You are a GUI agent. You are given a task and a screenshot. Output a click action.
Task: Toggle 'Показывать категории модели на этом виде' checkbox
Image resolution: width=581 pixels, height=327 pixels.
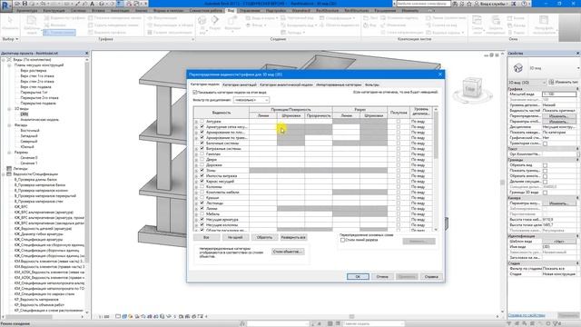pyautogui.click(x=195, y=93)
